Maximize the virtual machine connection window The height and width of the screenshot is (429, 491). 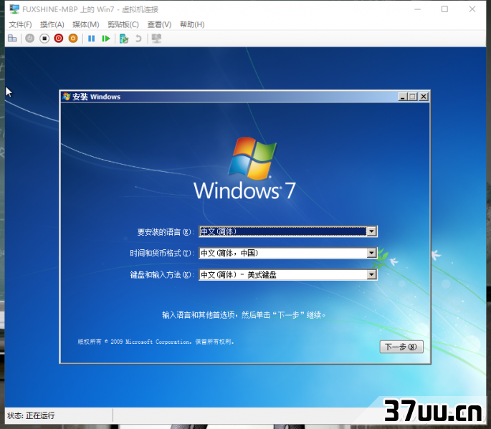[x=444, y=9]
